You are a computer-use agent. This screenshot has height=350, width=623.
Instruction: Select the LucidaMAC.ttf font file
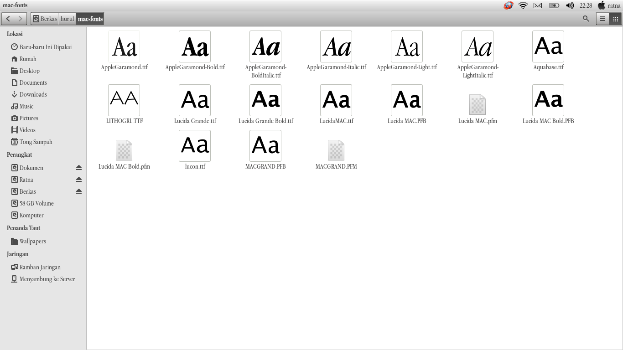336,104
